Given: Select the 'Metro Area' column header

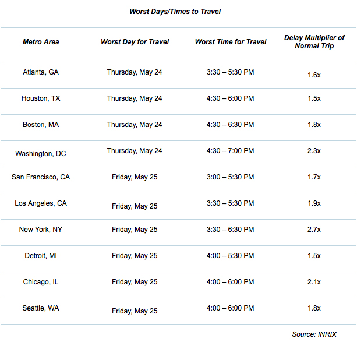Looking at the screenshot, I should coord(41,42).
